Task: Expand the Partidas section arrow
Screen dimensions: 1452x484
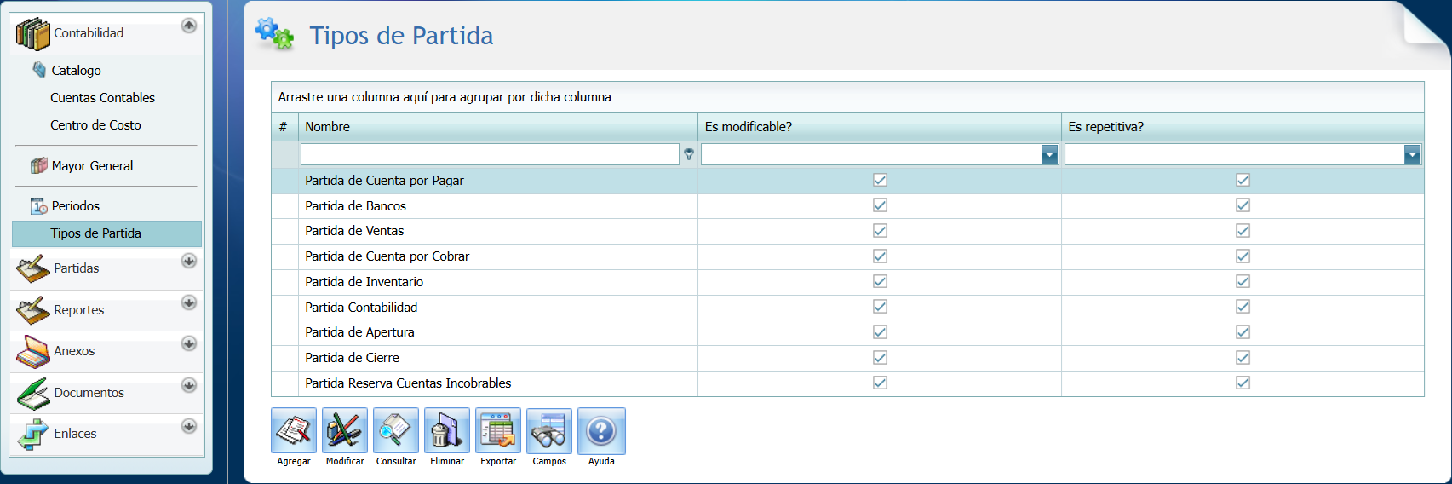Action: pyautogui.click(x=189, y=261)
